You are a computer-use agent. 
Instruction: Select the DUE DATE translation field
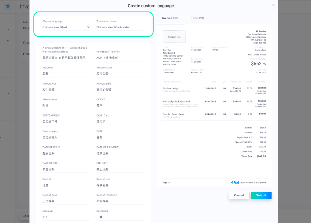(120, 169)
